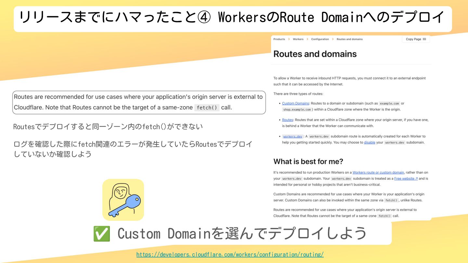Open the developers.cloudflare.com routing URL
This screenshot has width=468, height=263.
click(x=230, y=255)
